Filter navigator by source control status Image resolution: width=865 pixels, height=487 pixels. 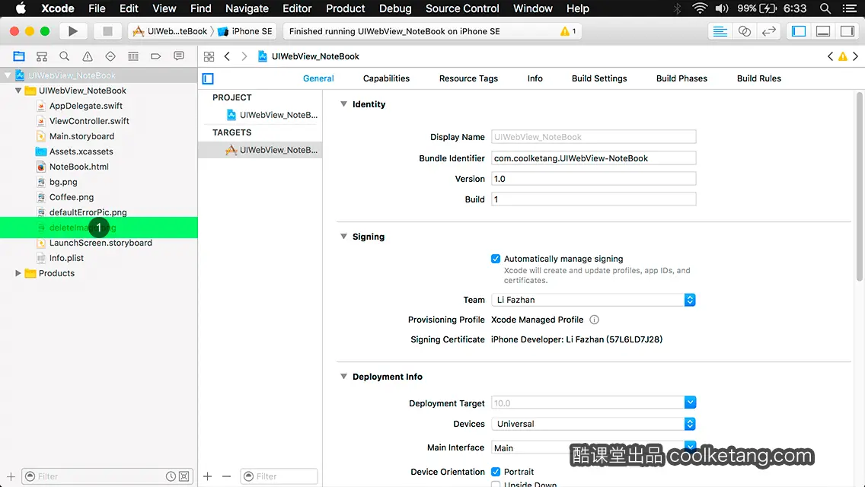pyautogui.click(x=184, y=476)
